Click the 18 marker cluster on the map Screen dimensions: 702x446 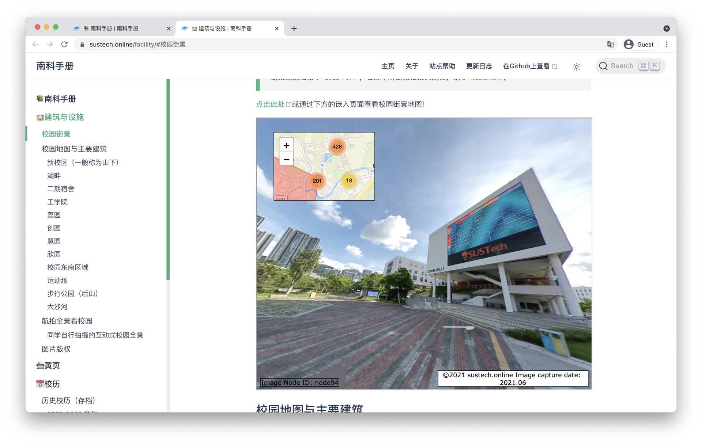tap(349, 180)
